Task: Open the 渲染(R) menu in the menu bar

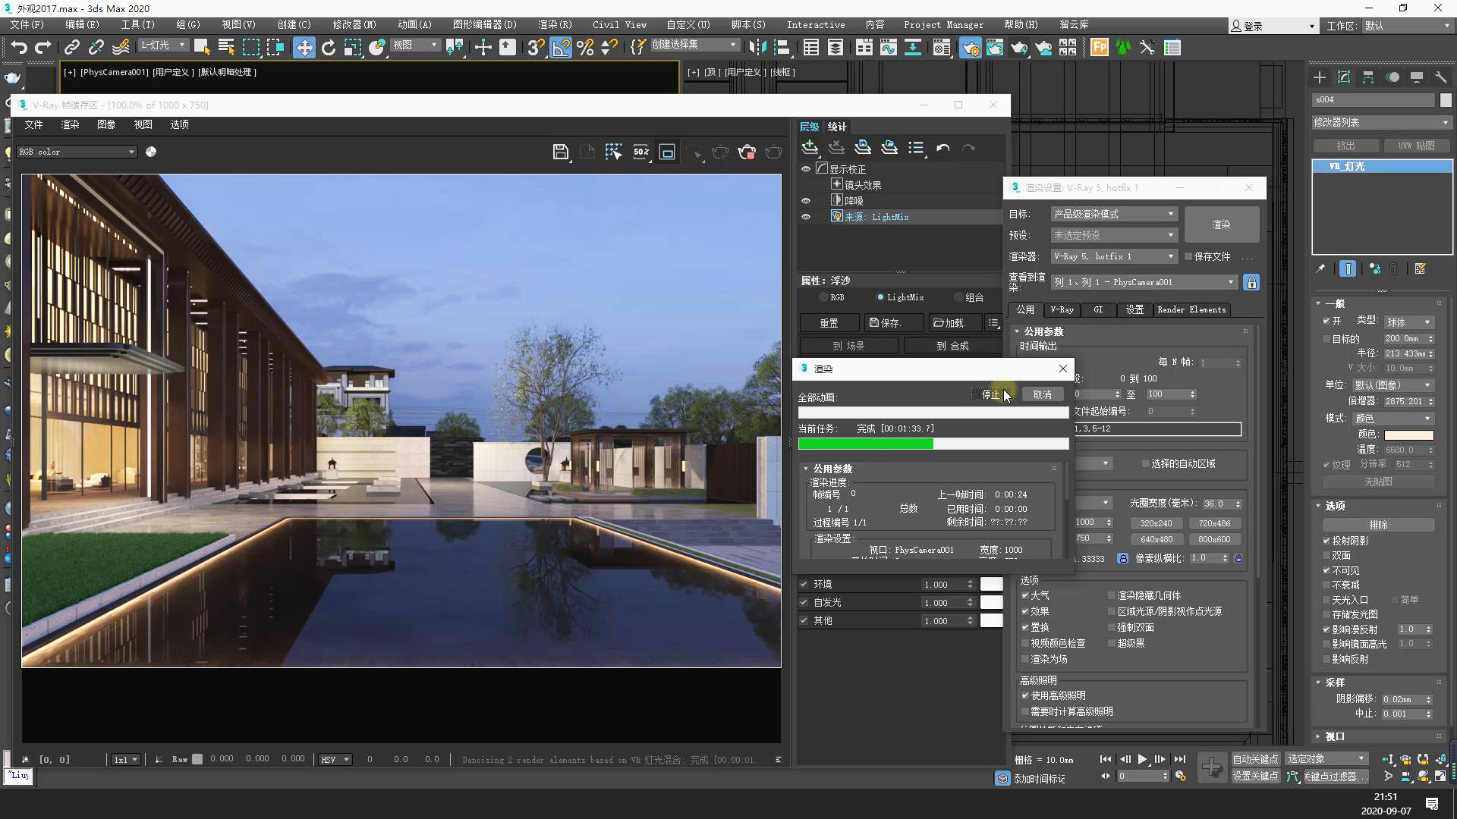Action: (x=555, y=24)
